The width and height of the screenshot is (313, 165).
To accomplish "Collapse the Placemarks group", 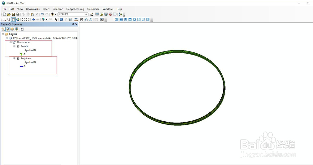I will pyautogui.click(x=11, y=42).
